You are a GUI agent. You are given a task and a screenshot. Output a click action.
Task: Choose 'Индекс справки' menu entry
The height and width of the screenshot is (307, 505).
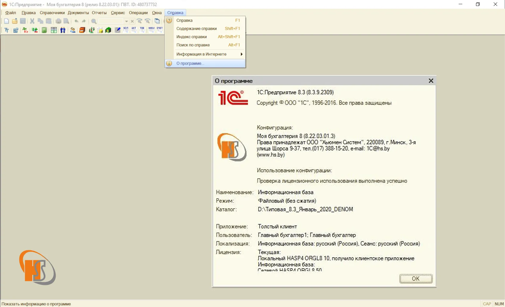pyautogui.click(x=205, y=37)
